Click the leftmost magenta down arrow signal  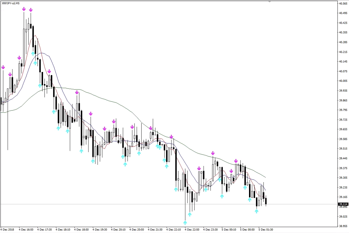pos(3,67)
